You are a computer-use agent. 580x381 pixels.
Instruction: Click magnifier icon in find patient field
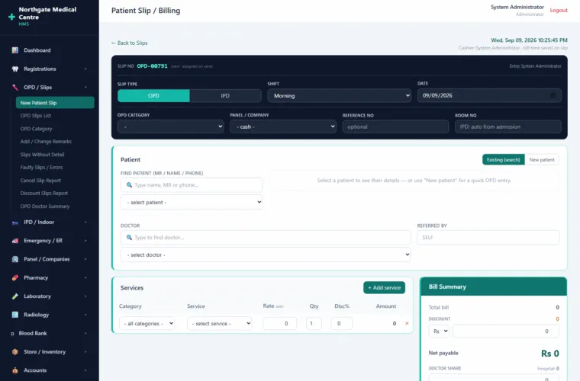point(129,185)
